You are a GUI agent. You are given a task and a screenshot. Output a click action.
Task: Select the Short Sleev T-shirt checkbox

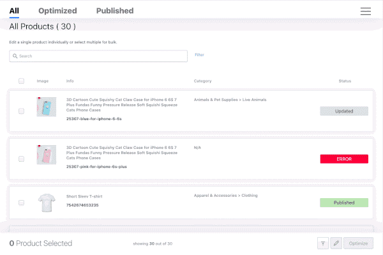pos(21,203)
